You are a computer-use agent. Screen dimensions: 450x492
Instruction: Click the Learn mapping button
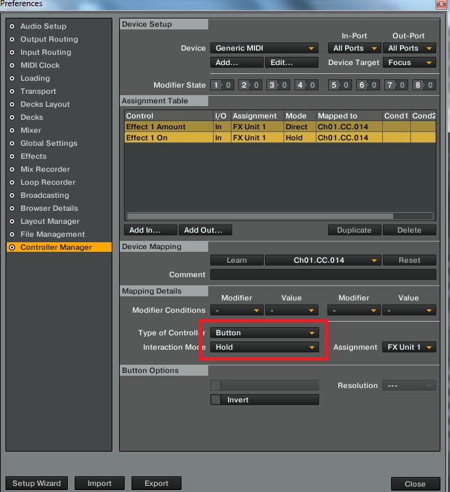237,261
